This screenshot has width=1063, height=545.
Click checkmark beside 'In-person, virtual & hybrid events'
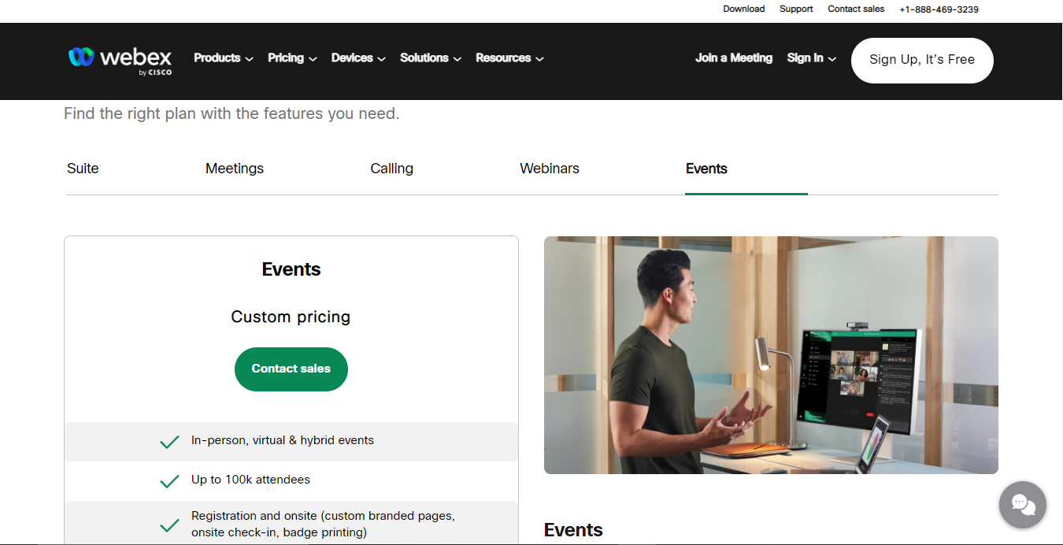(x=169, y=442)
